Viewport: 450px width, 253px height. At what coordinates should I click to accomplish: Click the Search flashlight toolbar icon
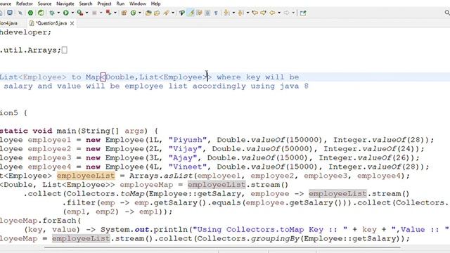point(166,13)
